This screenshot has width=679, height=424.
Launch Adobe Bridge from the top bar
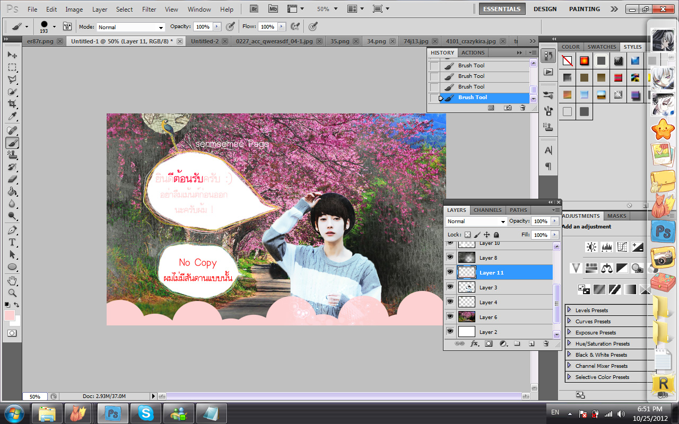(x=254, y=9)
